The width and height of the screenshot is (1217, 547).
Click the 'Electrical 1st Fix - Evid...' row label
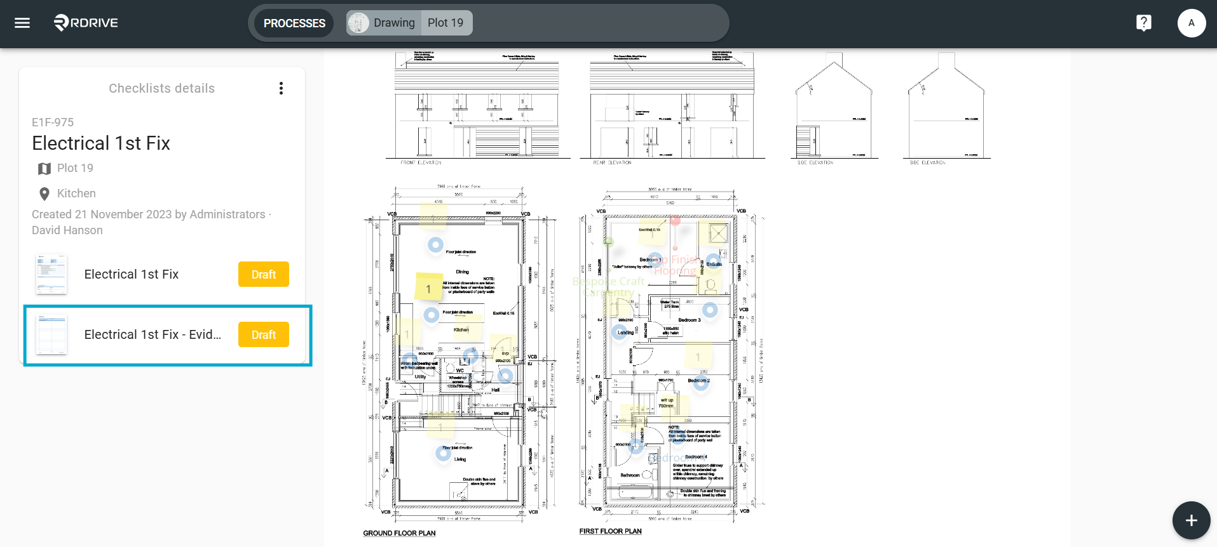tap(153, 334)
